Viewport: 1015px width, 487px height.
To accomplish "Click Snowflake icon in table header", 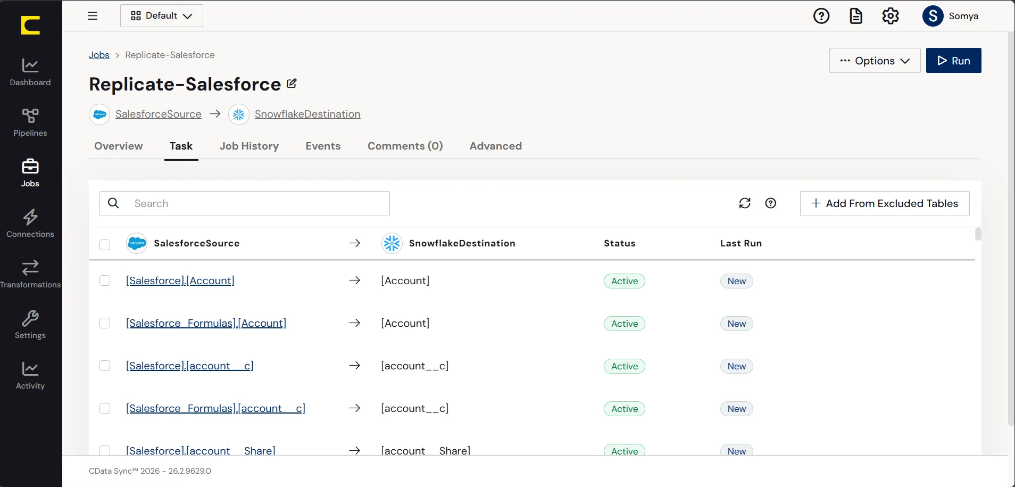I will click(392, 243).
